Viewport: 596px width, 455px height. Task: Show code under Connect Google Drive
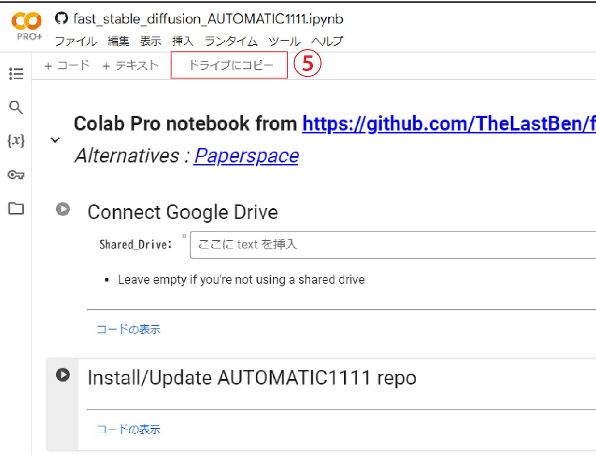[x=129, y=330]
